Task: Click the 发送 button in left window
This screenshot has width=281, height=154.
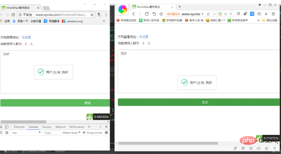Action: (55, 103)
